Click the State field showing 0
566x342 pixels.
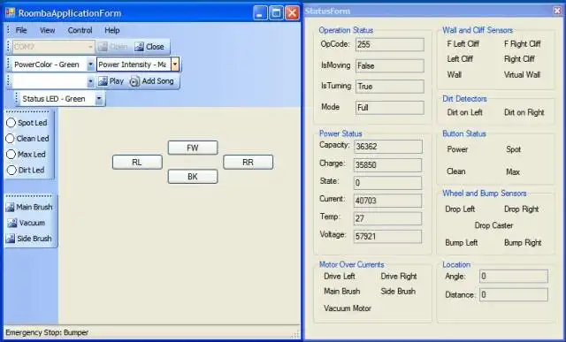pos(387,183)
